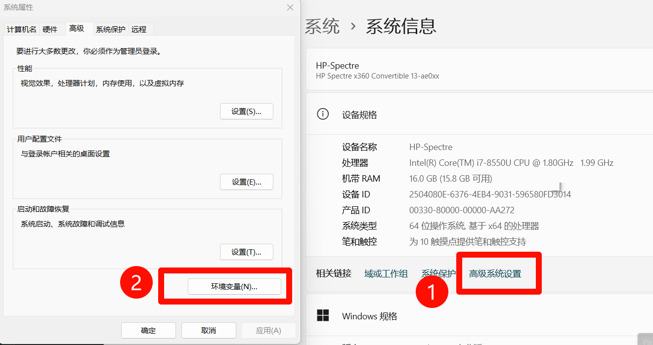Click 设置(T)... under 启动和故障恢复
The image size is (653, 345).
[x=246, y=252]
